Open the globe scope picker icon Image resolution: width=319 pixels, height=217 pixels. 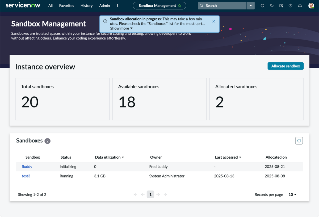coord(262,6)
